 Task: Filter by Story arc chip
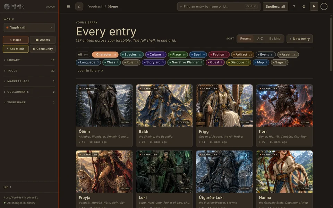[x=154, y=62]
